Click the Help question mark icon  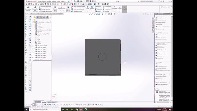(163, 1)
